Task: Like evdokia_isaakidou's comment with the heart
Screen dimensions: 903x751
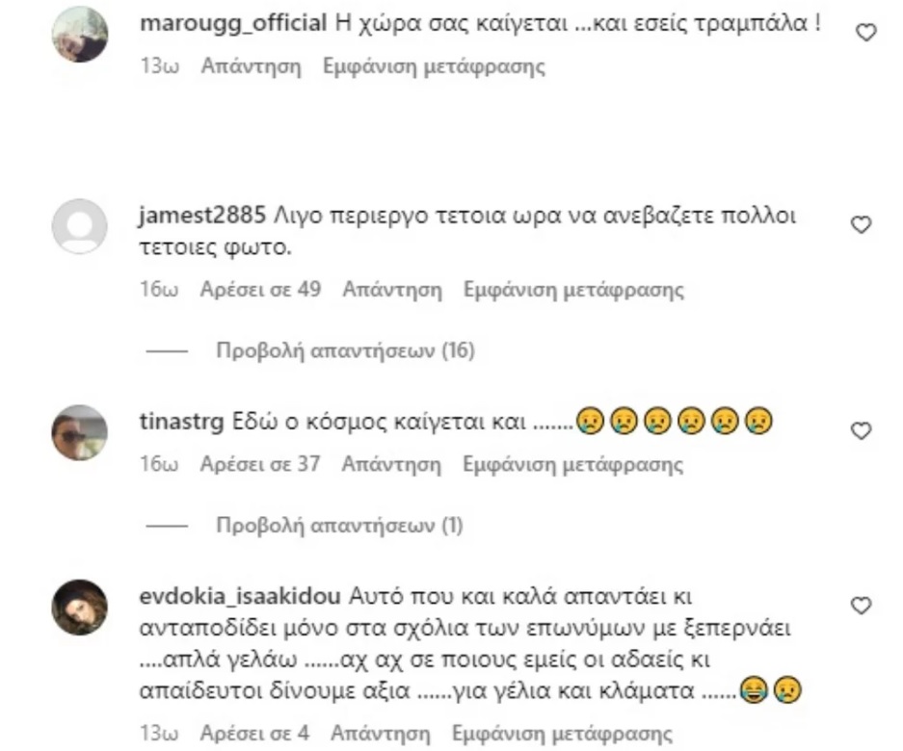Action: [861, 606]
